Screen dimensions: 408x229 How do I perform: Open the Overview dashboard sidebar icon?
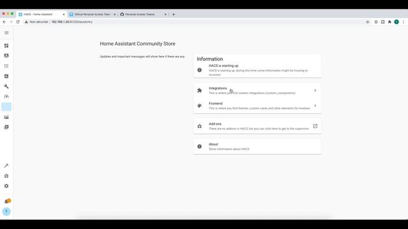(x=6, y=46)
